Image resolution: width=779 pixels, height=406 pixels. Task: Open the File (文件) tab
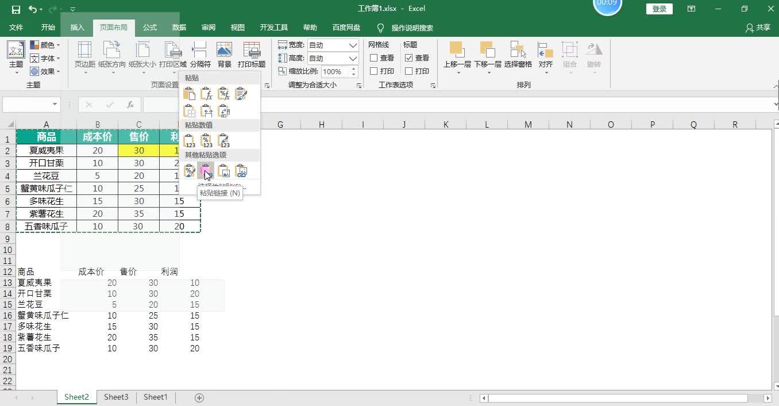click(x=16, y=28)
